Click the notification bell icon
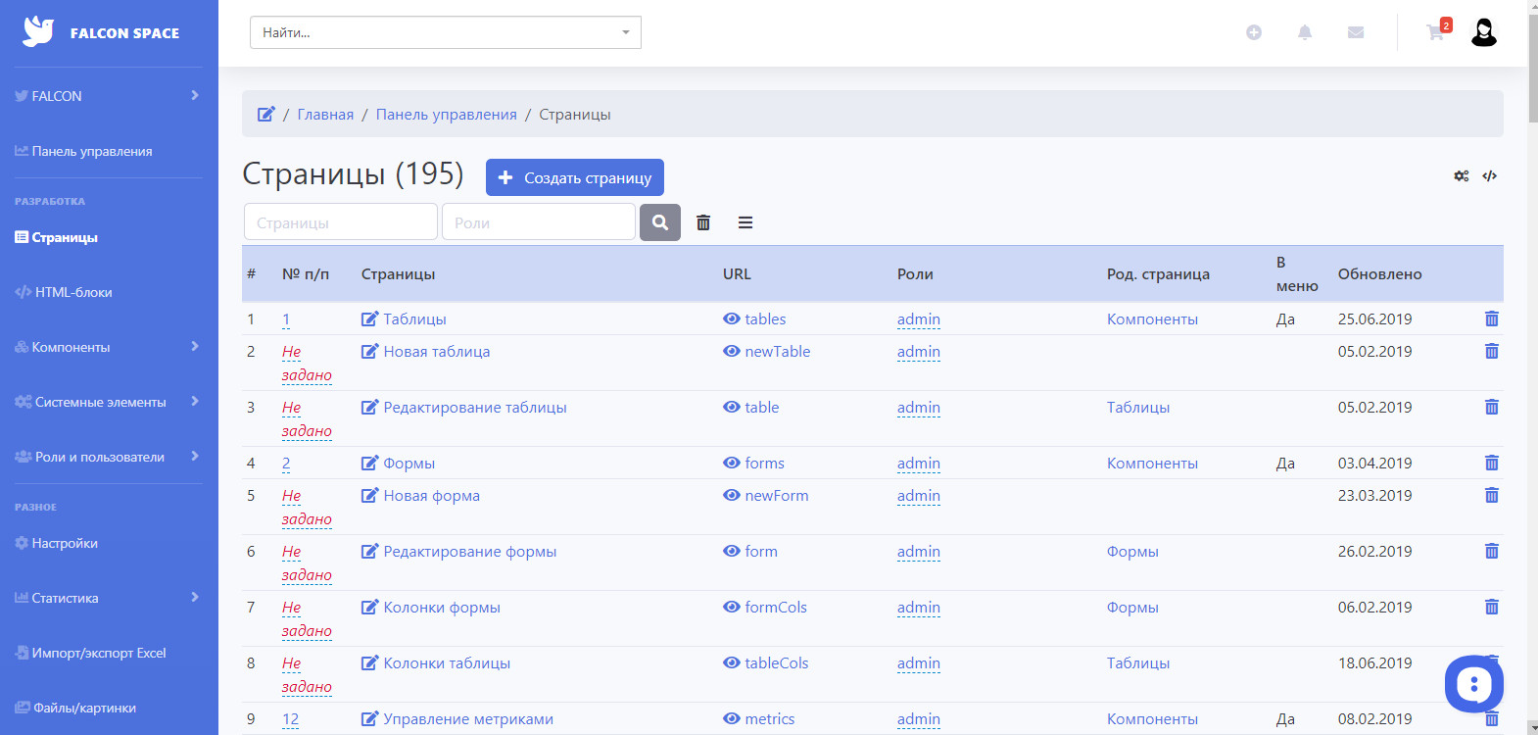The height and width of the screenshot is (735, 1538). click(1305, 32)
